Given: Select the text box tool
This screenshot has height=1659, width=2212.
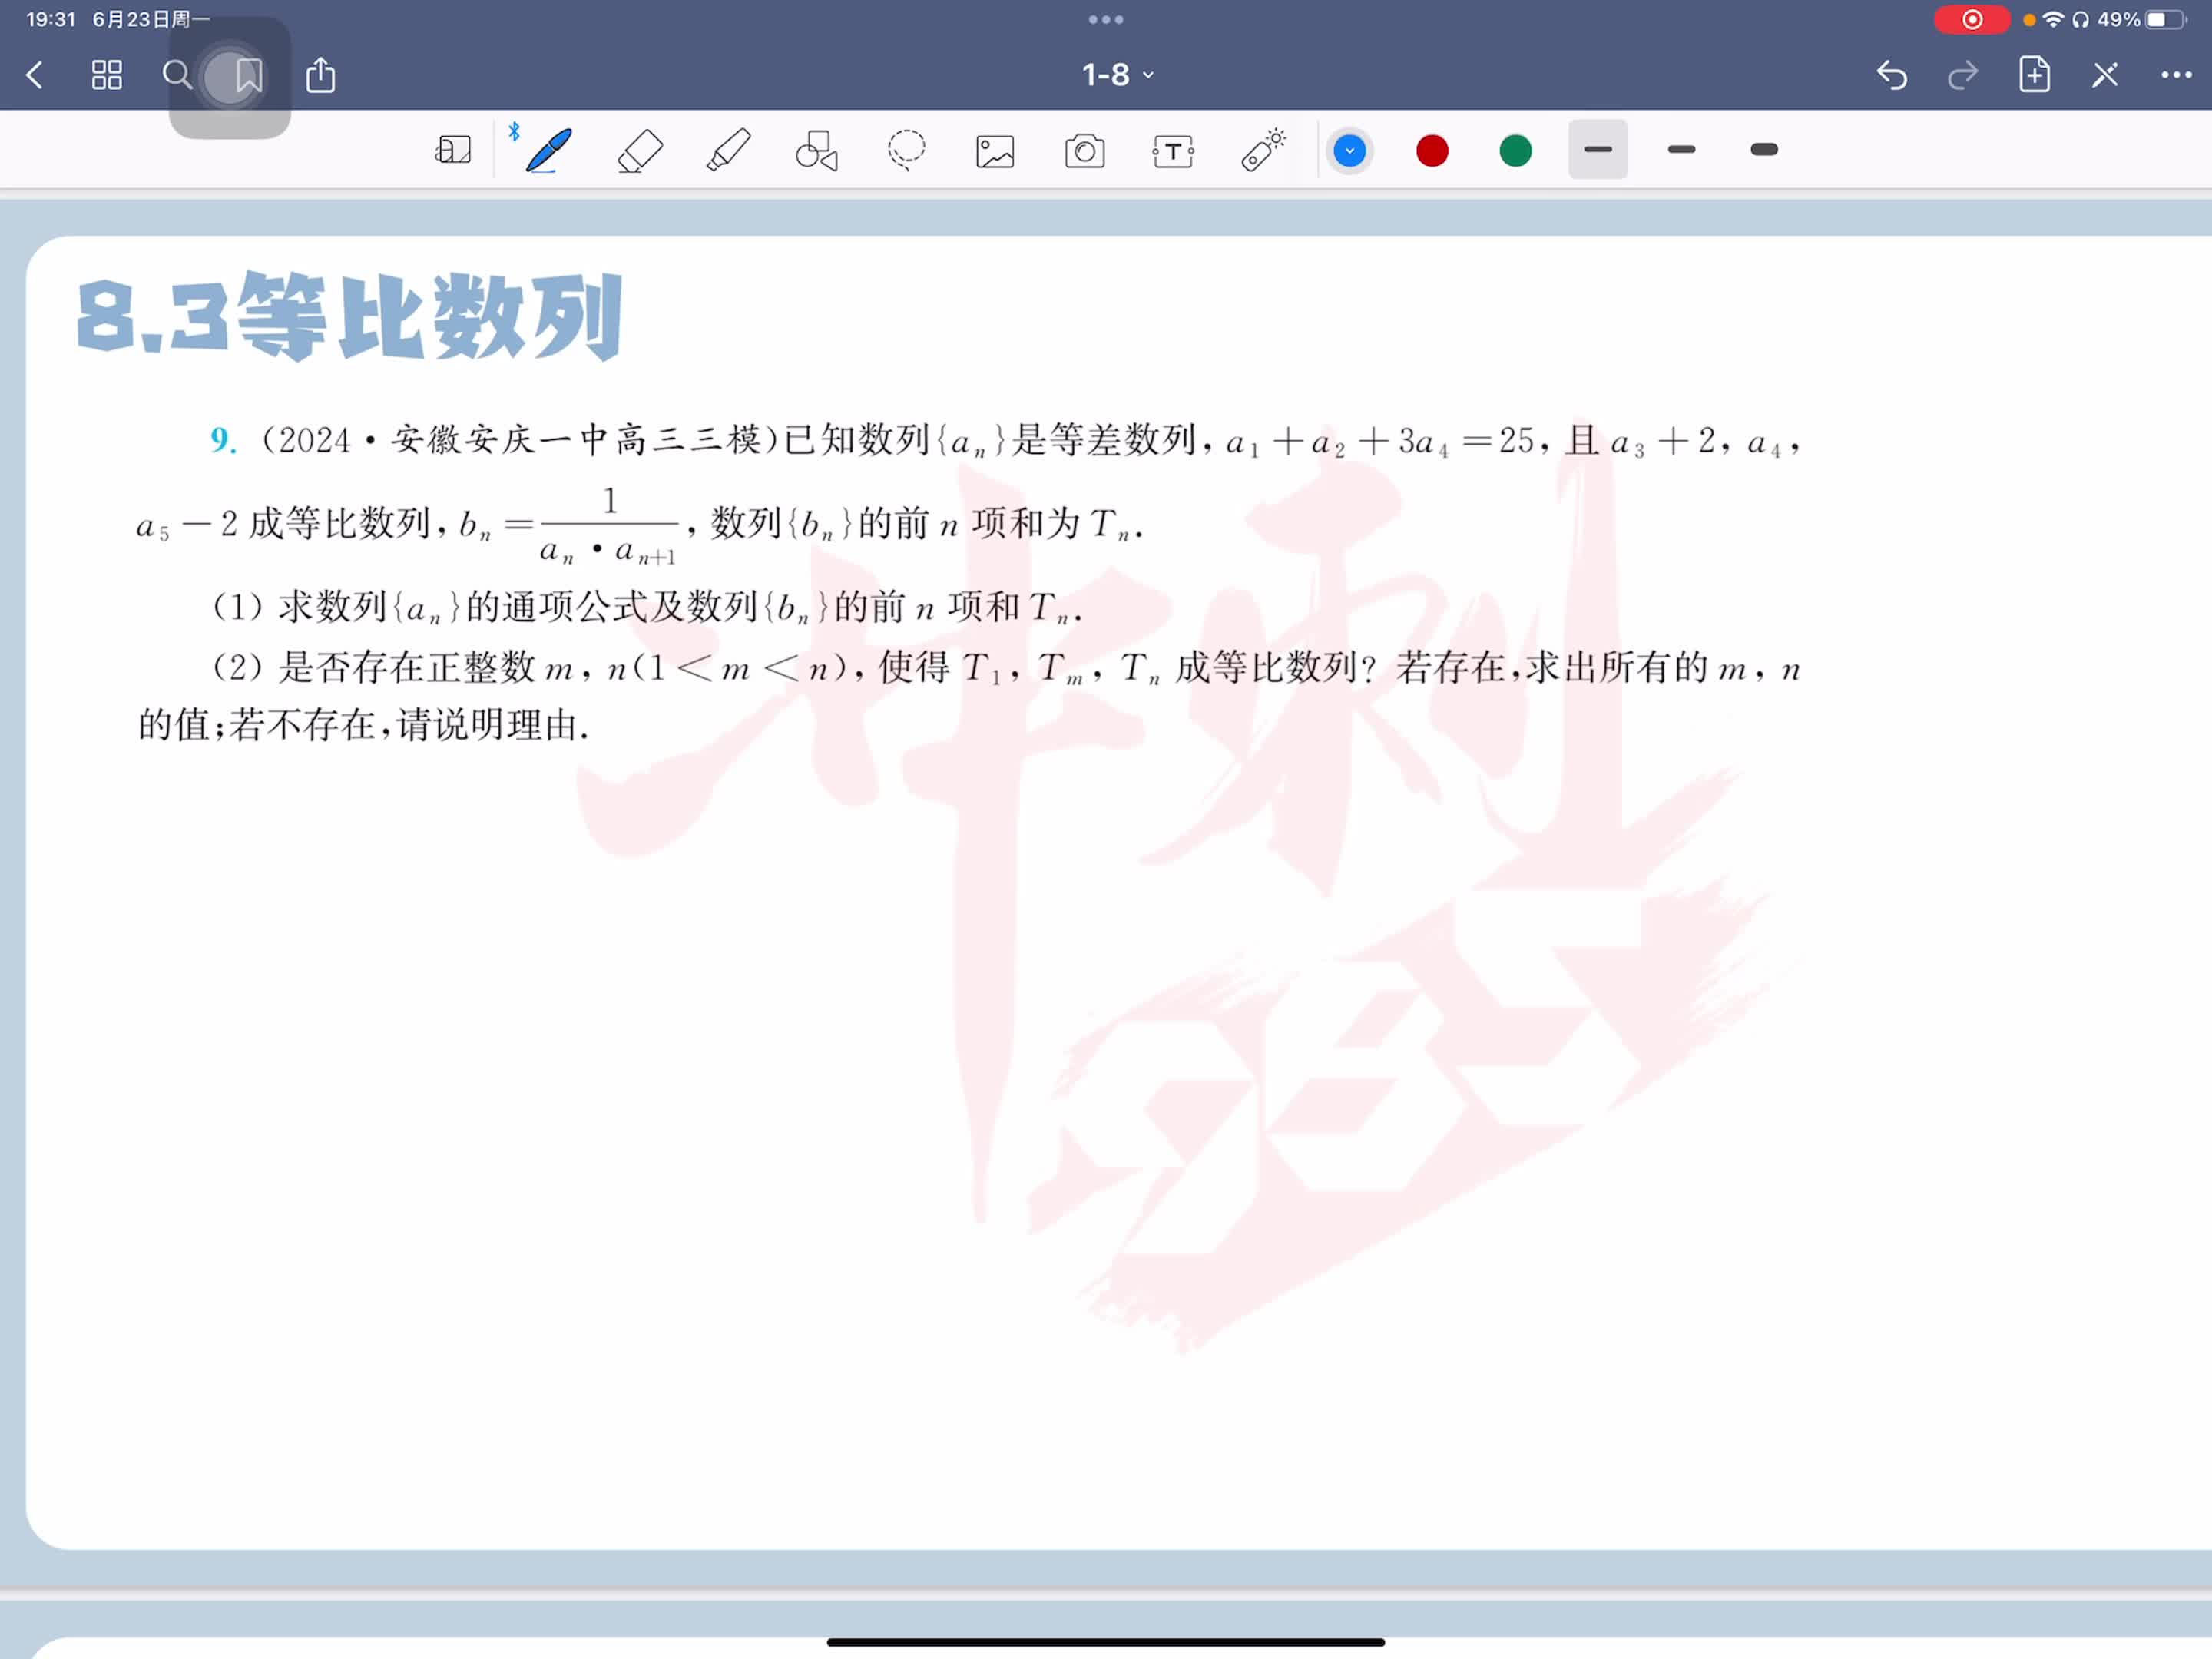Looking at the screenshot, I should click(1173, 151).
